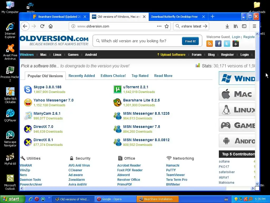Click the Linux platform banner in sidebar
This screenshot has height=203, width=270.
coord(237,110)
